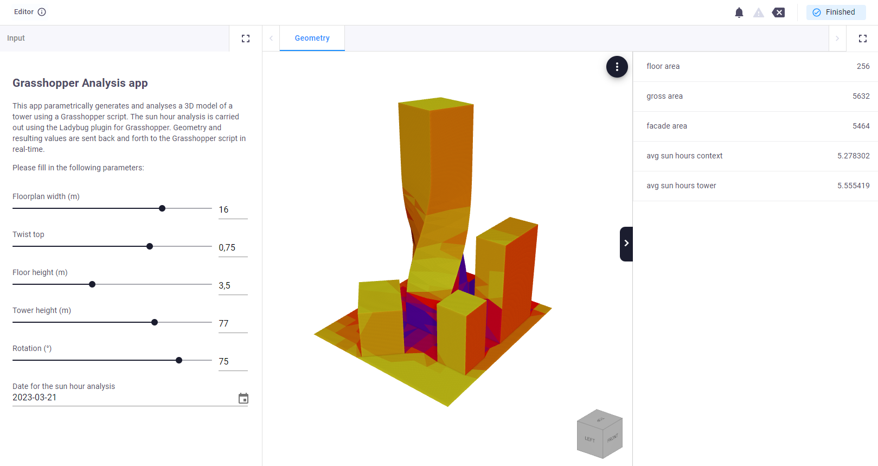The image size is (878, 466).
Task: Open the warnings triangle icon
Action: [x=759, y=12]
